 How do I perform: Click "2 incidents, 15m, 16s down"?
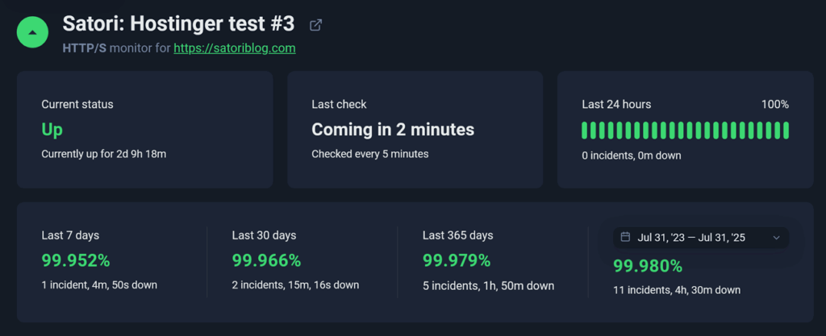click(295, 285)
